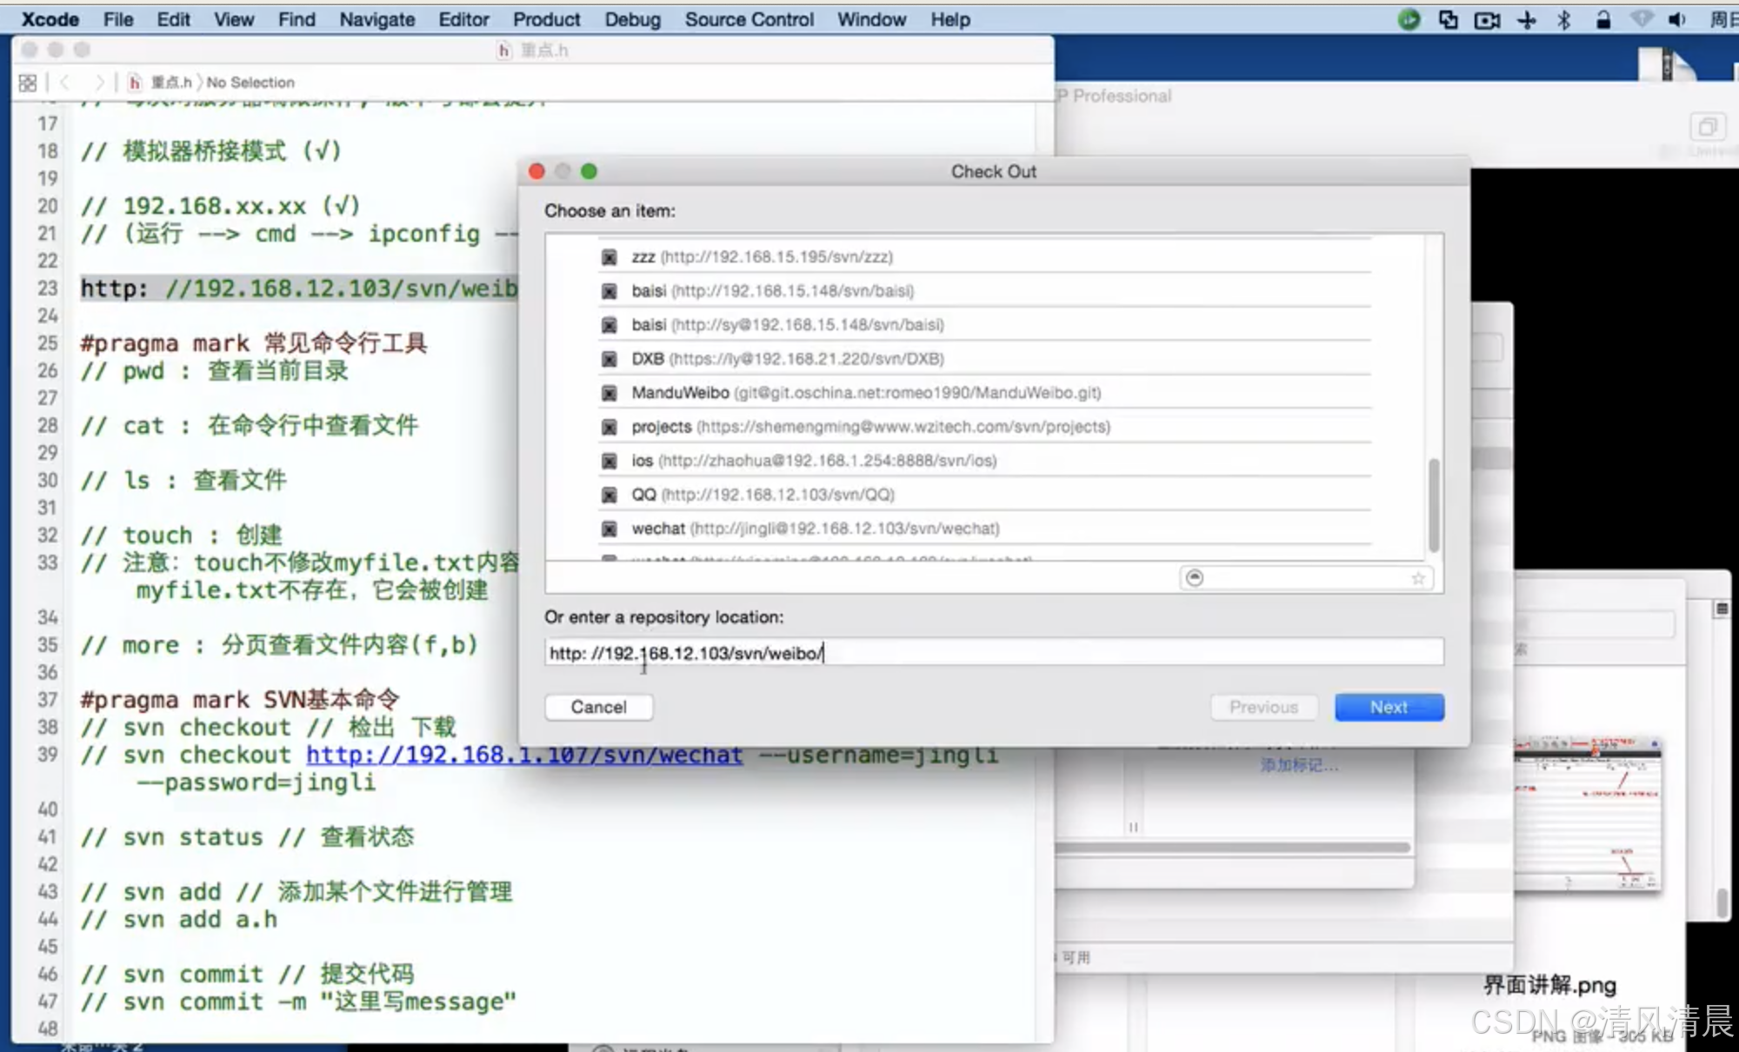
Task: Select the projects repository icon
Action: (x=610, y=427)
